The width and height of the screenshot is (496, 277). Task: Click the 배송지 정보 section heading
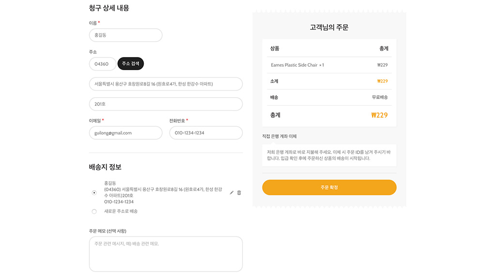[x=105, y=167]
